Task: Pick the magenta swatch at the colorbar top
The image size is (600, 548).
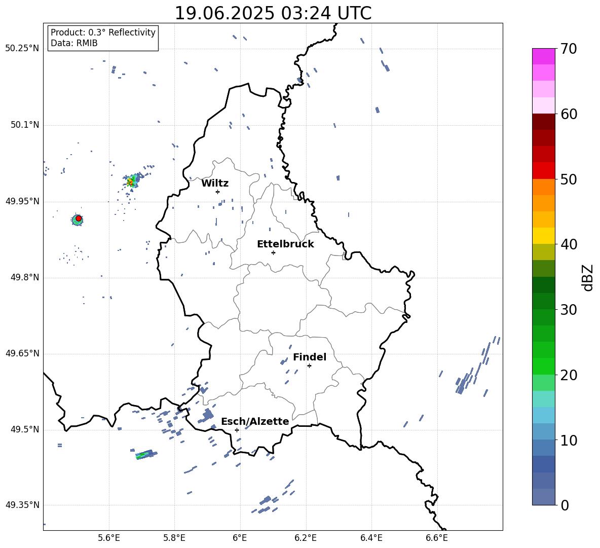Action: coord(543,56)
